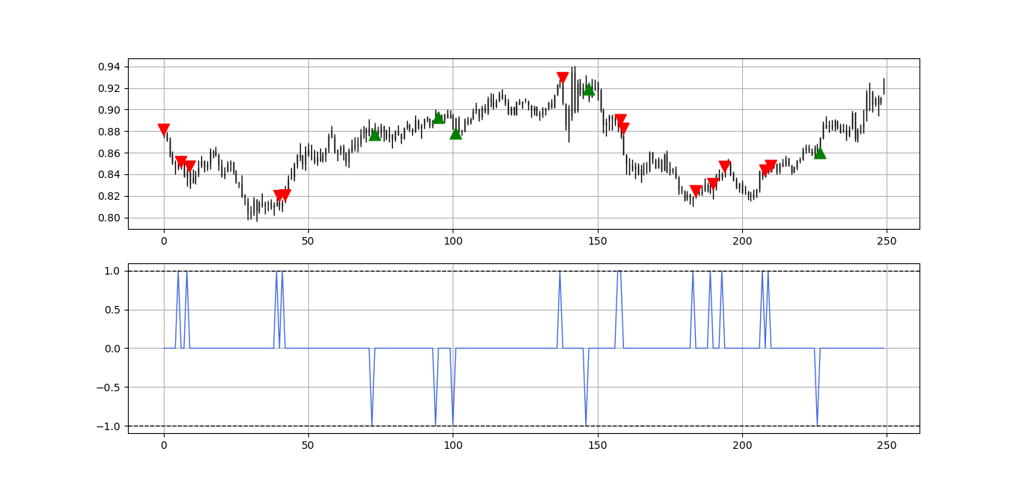Click the downward signal spike tip near x=226
Screen dimensions: 1022x487
817,424
